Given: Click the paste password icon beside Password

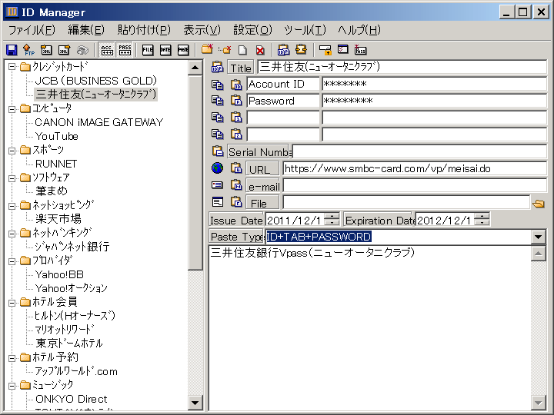Looking at the screenshot, I should [236, 101].
